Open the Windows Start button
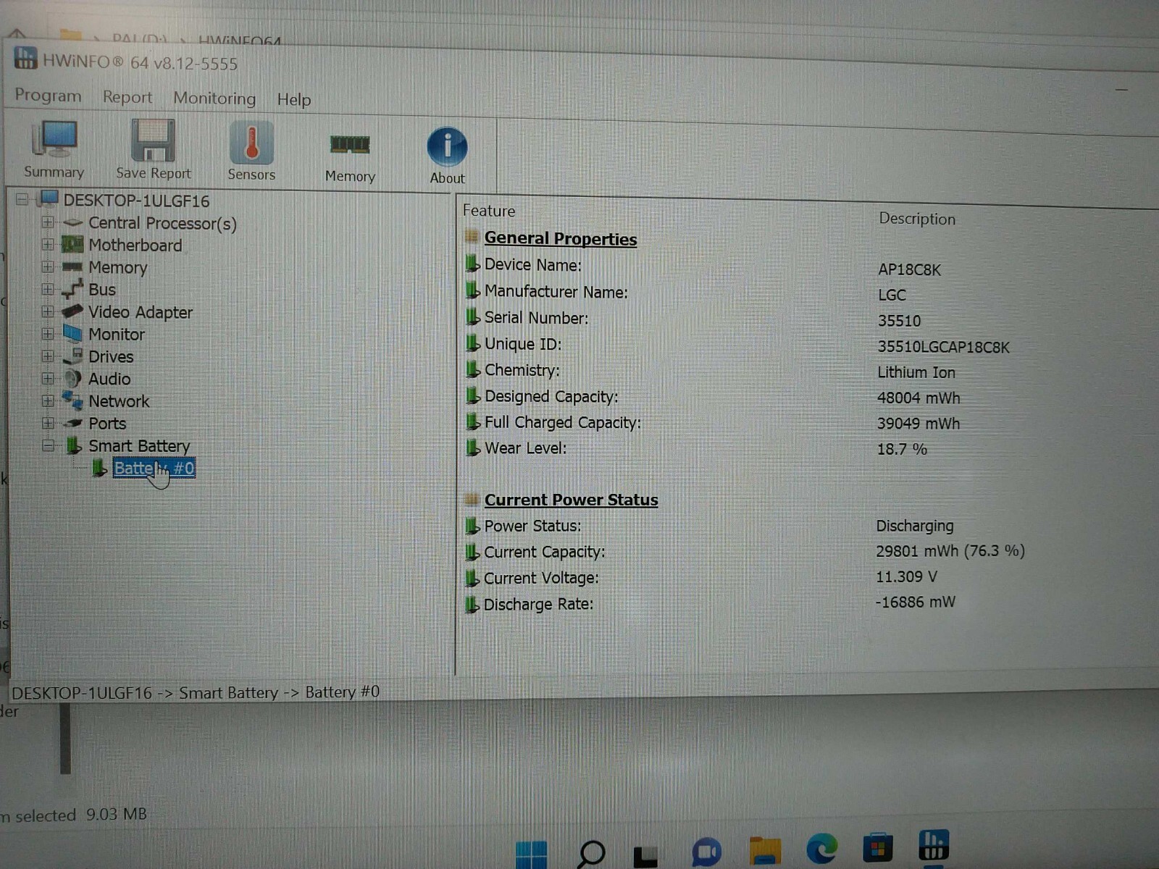Screen dimensions: 1159x869 tap(532, 854)
